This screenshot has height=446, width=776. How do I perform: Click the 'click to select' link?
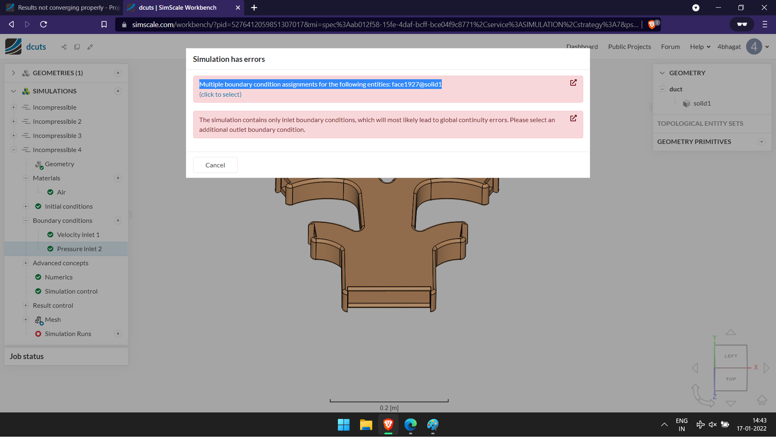[220, 95]
